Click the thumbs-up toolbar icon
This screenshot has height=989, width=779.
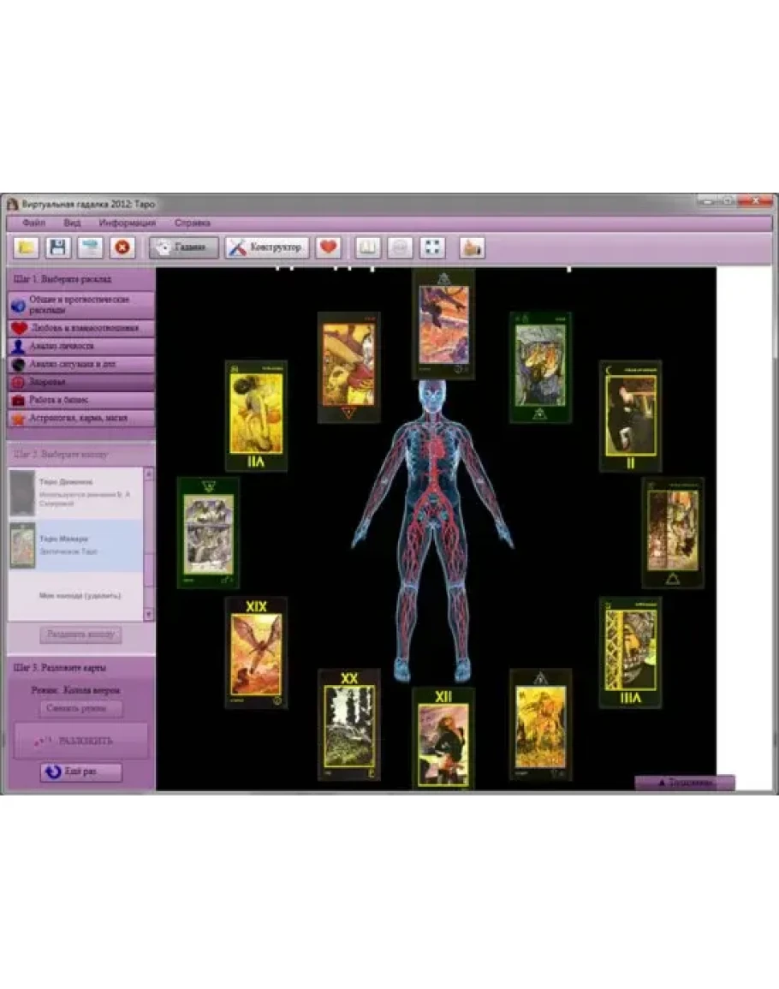pos(472,247)
